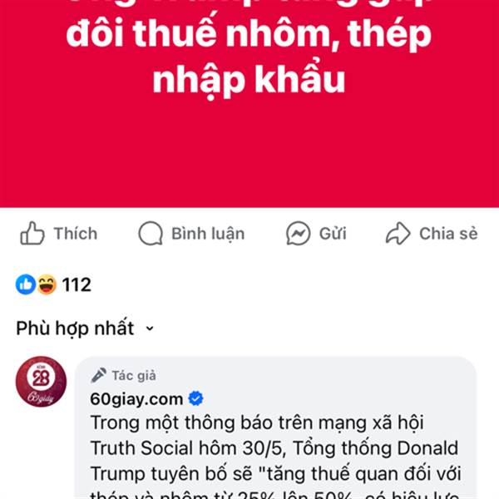
Task: Tap the Tác giả author label
Action: tap(134, 376)
